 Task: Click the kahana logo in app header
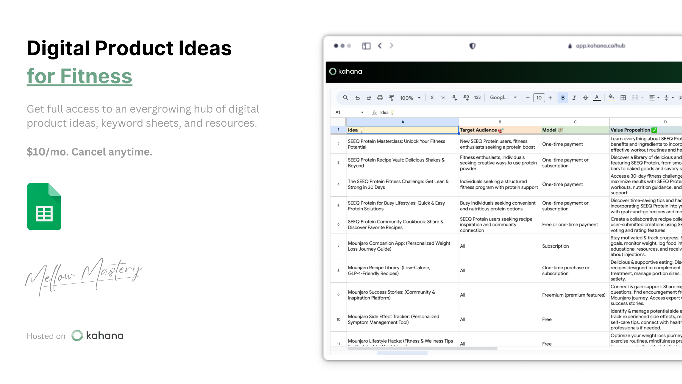[x=346, y=71]
